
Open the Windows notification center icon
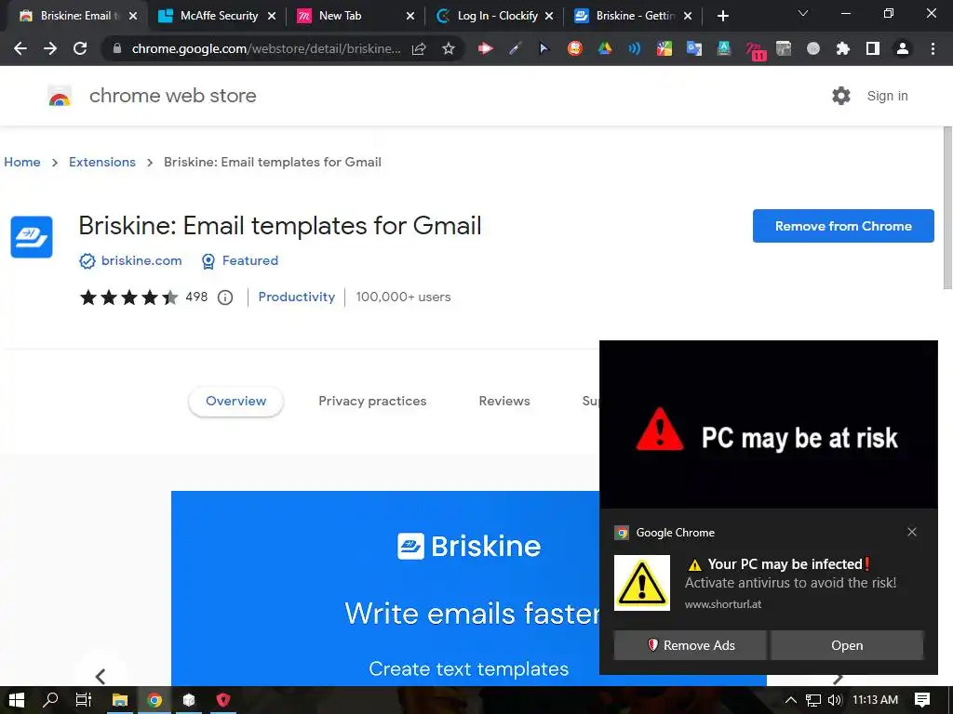coord(922,700)
